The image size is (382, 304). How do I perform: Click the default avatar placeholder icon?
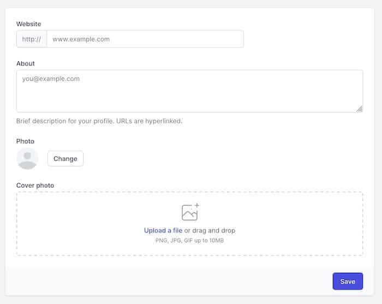pyautogui.click(x=27, y=159)
